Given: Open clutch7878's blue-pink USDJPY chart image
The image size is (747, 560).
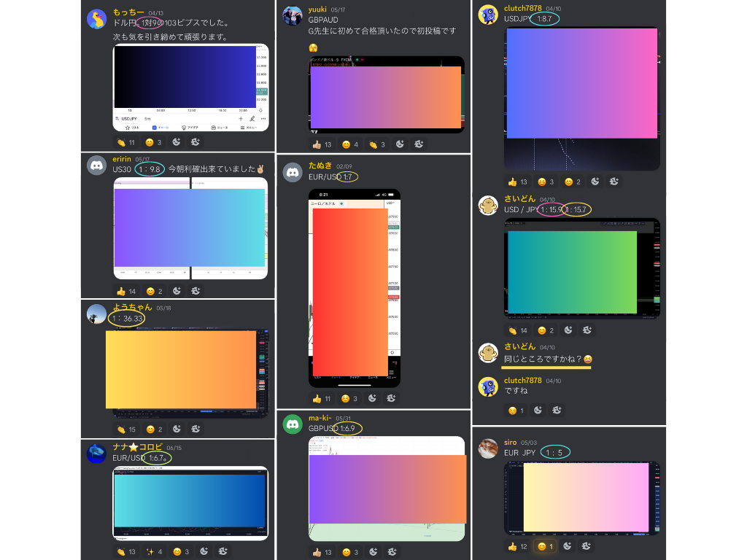Looking at the screenshot, I should pyautogui.click(x=581, y=82).
